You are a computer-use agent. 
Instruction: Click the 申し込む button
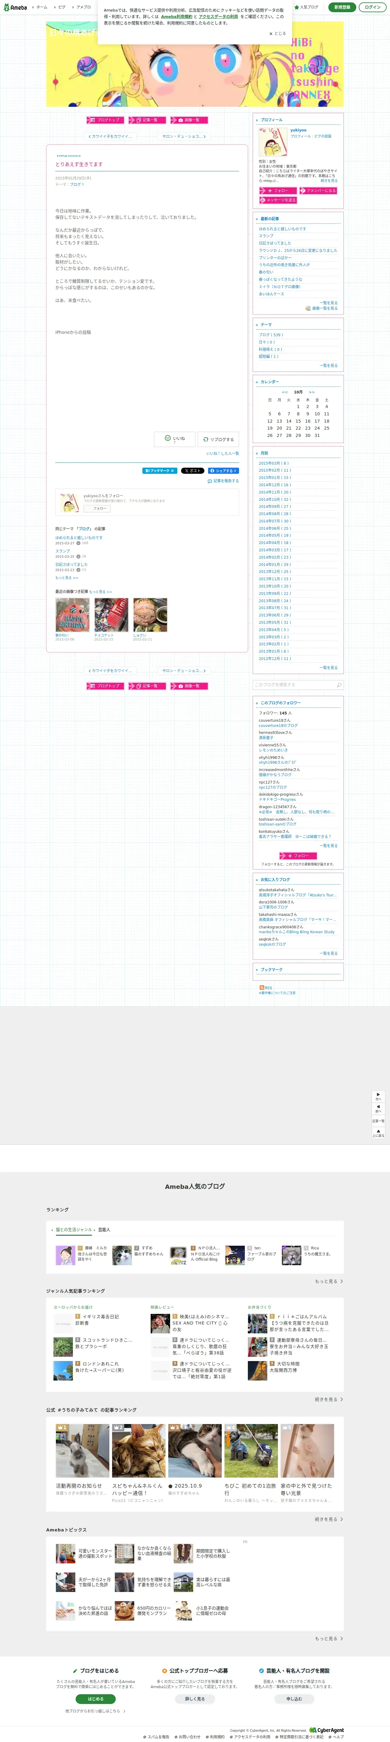click(x=294, y=1698)
